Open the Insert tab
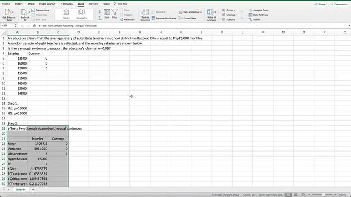The height and width of the screenshot is (197, 351). [x=19, y=4]
